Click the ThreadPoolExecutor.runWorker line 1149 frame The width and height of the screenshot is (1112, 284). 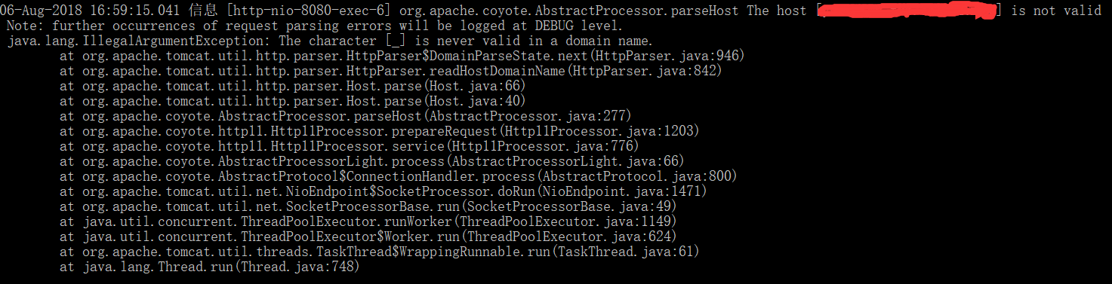(368, 221)
